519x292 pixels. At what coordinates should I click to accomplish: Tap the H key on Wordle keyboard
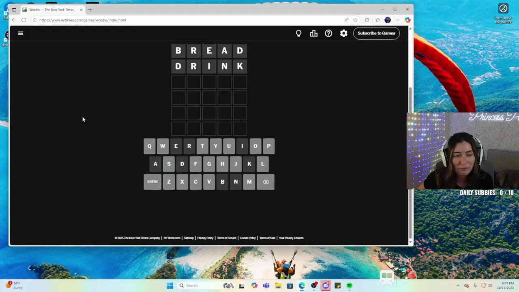[x=222, y=164]
